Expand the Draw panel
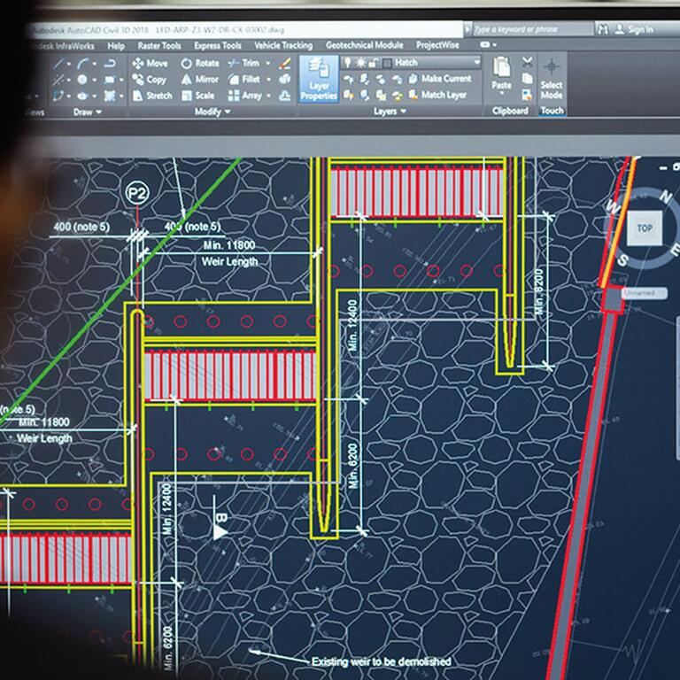 87,112
